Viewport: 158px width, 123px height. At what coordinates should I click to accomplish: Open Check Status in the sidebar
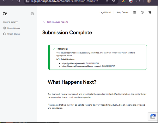point(11,34)
